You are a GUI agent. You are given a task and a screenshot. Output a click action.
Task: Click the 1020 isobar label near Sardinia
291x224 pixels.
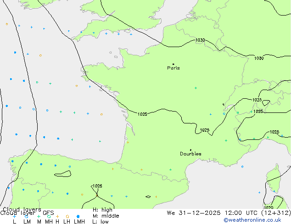coord(269,208)
